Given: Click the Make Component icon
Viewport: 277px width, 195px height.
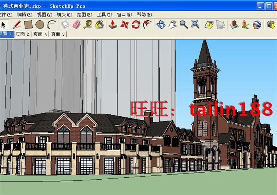Looking at the screenshot, I should pyautogui.click(x=65, y=25).
